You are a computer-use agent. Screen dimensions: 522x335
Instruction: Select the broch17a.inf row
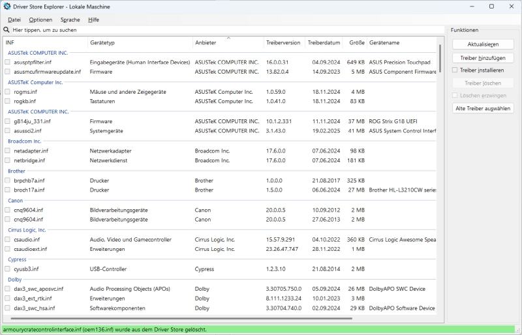pyautogui.click(x=220, y=190)
